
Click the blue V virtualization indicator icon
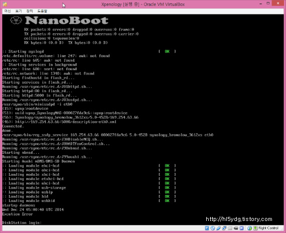click(x=242, y=228)
